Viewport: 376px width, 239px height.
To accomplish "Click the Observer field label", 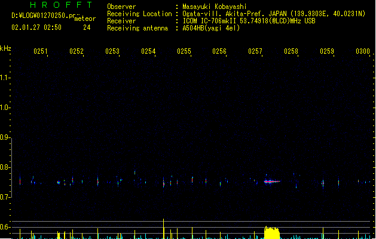I will coord(121,7).
